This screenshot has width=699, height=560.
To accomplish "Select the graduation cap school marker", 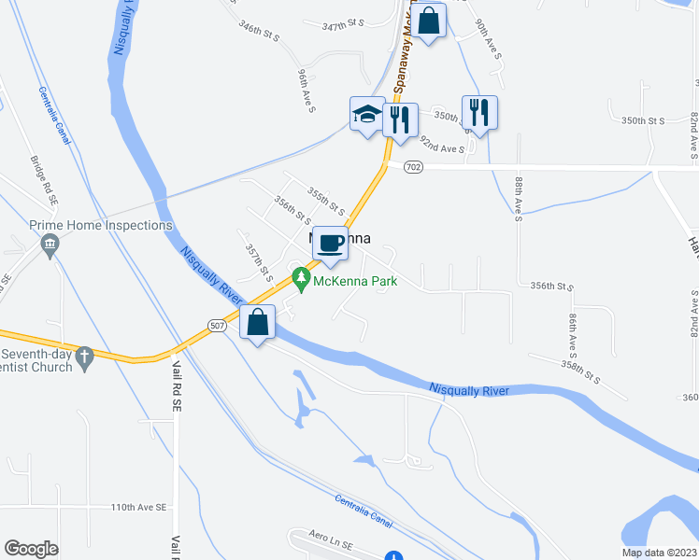I will (367, 115).
